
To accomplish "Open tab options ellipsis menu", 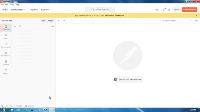I will [64, 21].
